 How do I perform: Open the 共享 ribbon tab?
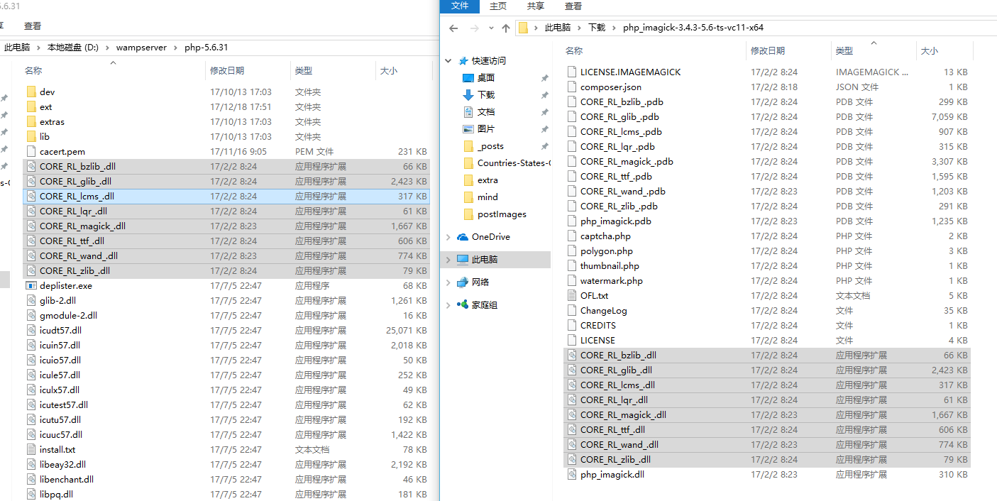[536, 6]
